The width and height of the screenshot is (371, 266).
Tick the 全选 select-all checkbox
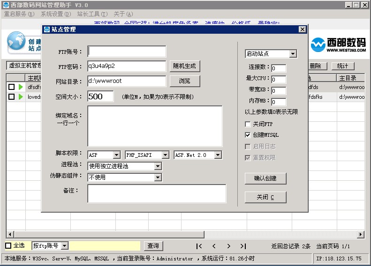[x=8, y=245]
